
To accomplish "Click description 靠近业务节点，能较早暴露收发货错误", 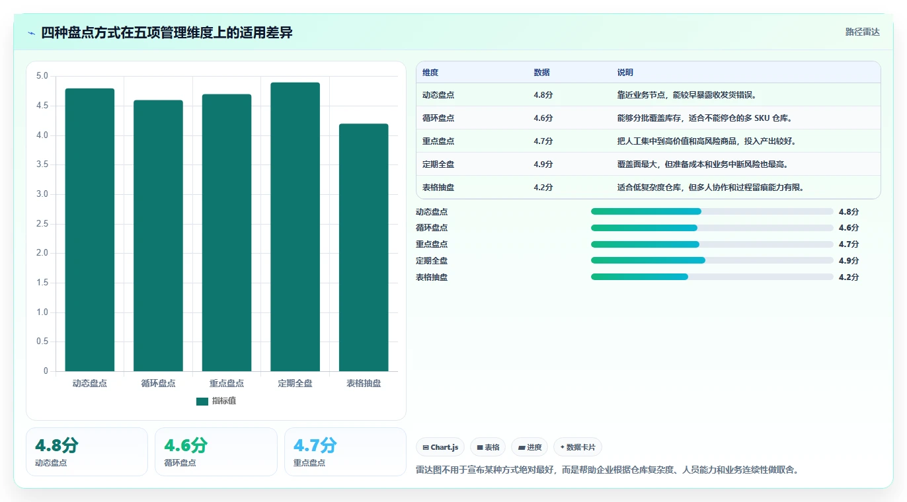I will 687,95.
